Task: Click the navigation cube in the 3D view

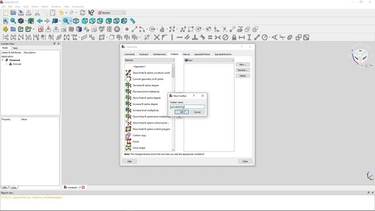Action: [x=360, y=56]
